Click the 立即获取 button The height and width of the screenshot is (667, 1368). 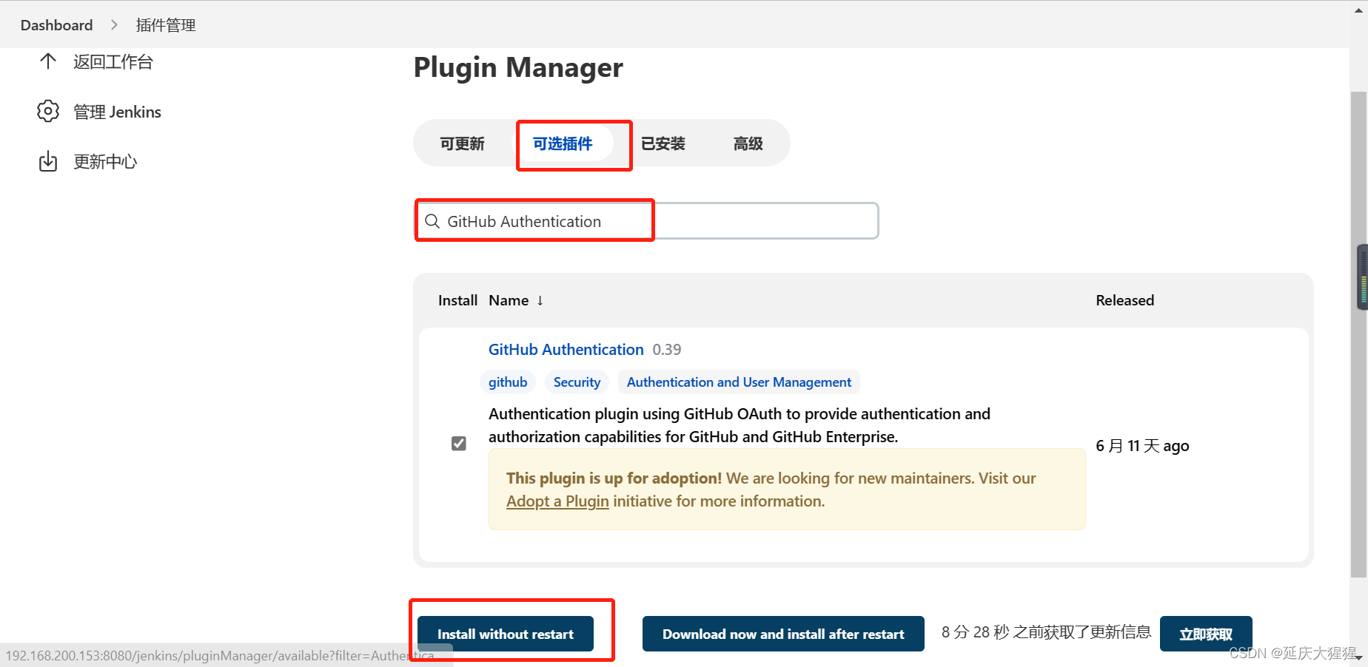(x=1206, y=634)
